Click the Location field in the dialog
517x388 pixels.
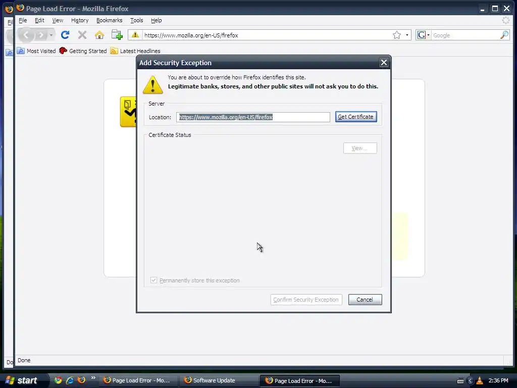253,117
